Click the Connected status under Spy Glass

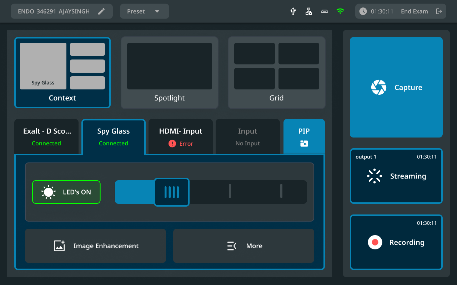click(x=114, y=144)
